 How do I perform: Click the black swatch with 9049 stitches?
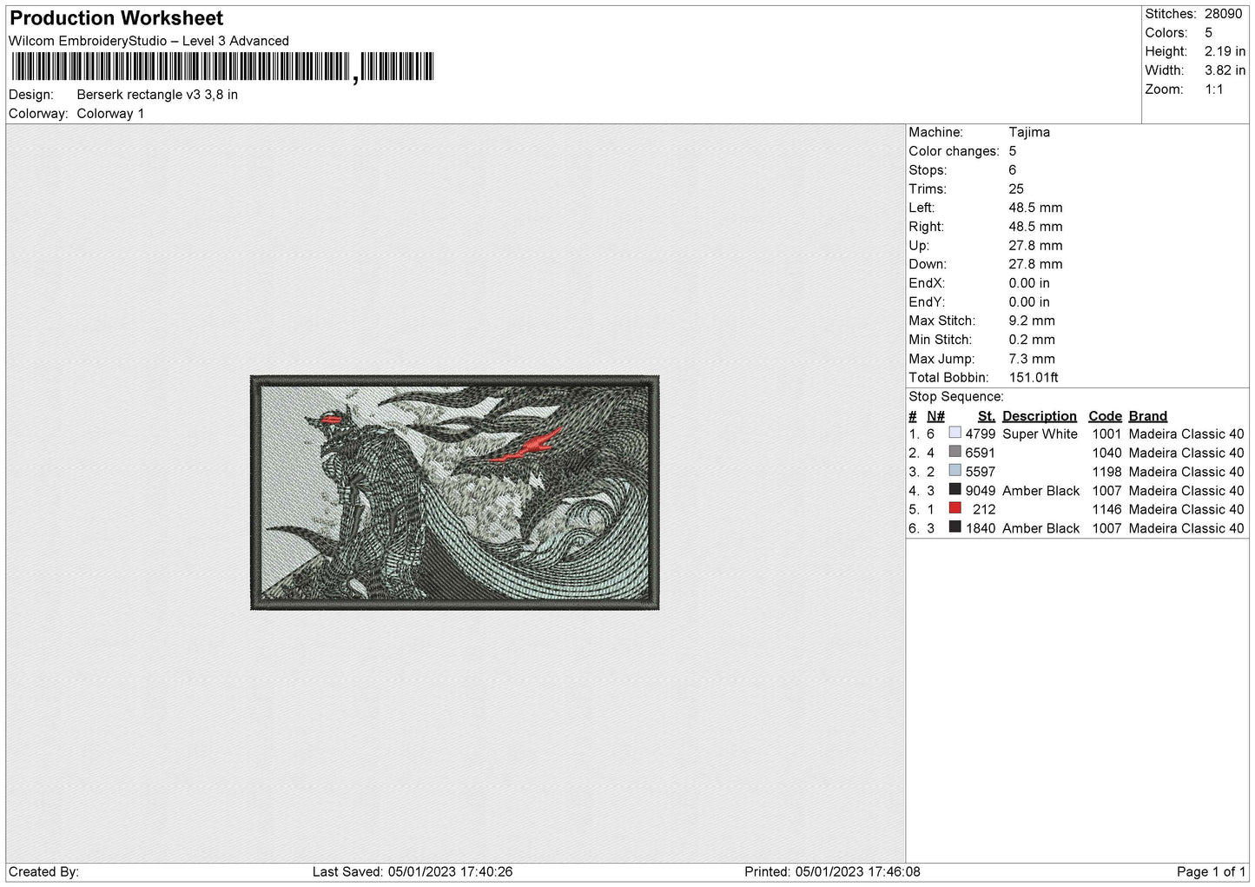click(x=955, y=491)
